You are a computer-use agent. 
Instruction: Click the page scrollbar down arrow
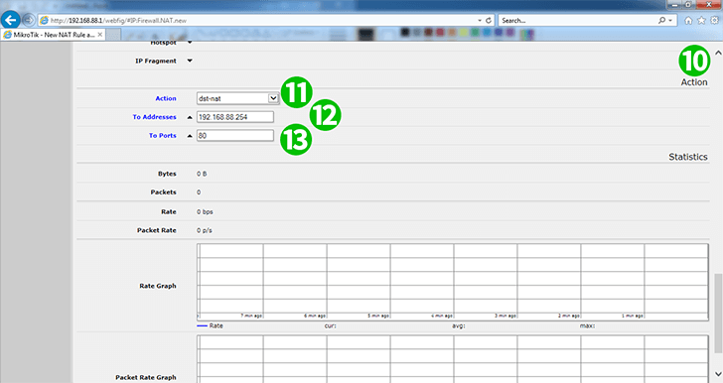(x=718, y=374)
